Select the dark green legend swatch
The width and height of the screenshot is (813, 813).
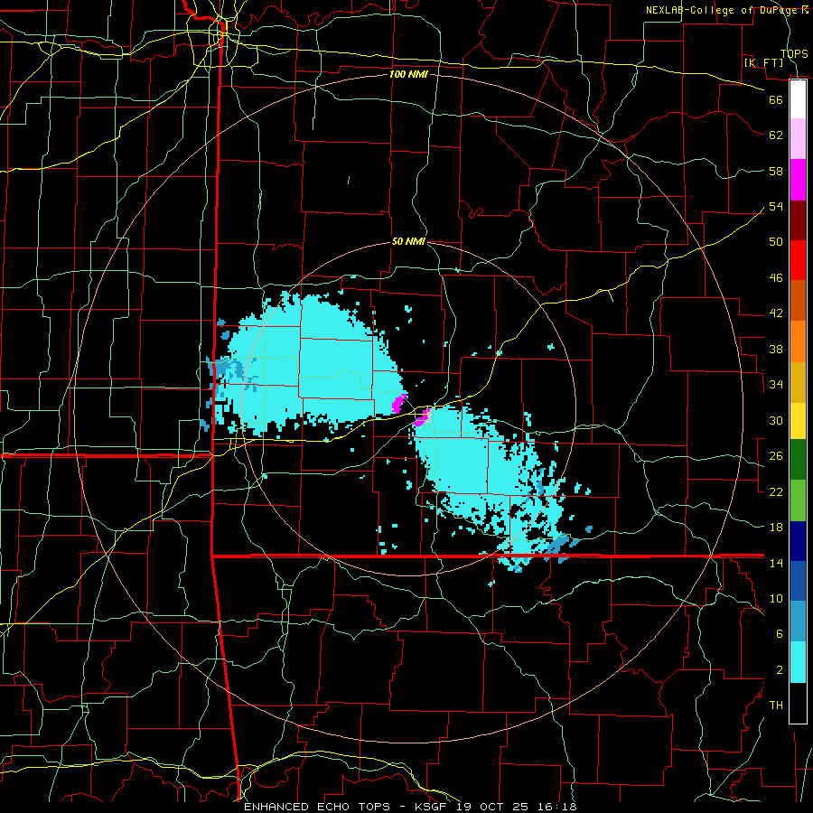(798, 460)
